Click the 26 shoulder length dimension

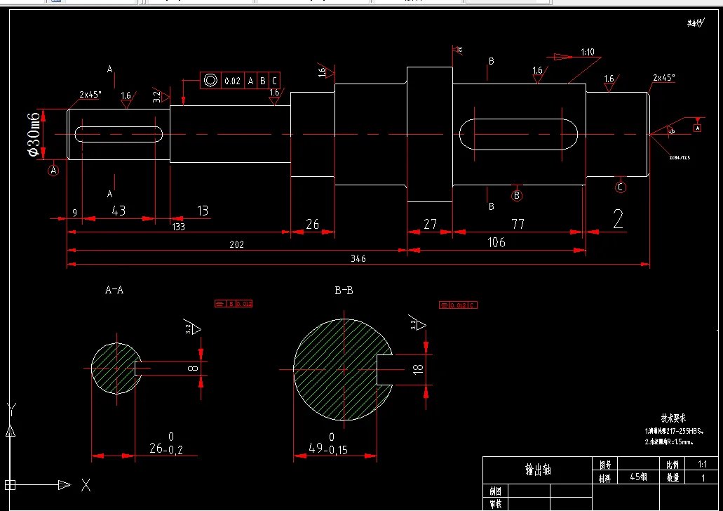point(312,225)
